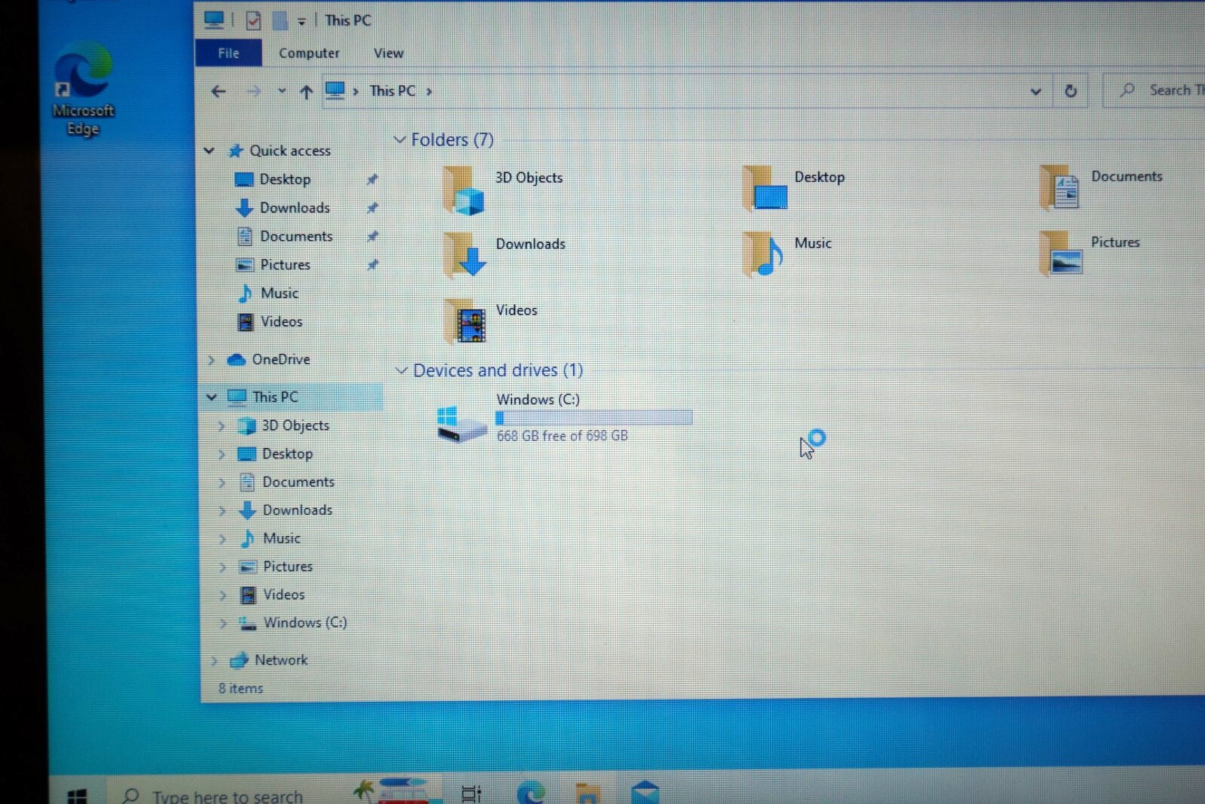Open the Mail app from the taskbar
This screenshot has width=1205, height=804.
pyautogui.click(x=645, y=793)
